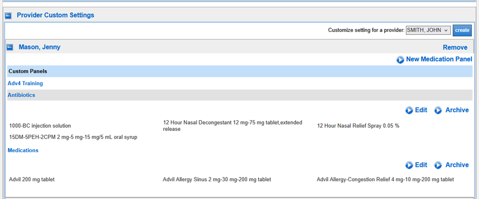The height and width of the screenshot is (199, 479).
Task: Choose Advil Allergy-Congestion Relief tablet entry
Action: [385, 180]
